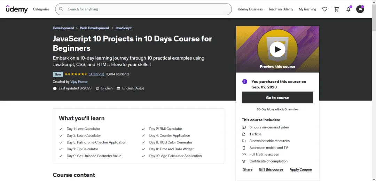Click the Day 4: Counter Application text
Image resolution: width=376 pixels, height=181 pixels.
coord(170,135)
